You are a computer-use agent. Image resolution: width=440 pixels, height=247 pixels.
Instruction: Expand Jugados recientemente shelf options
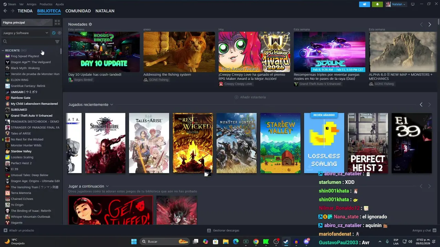pos(111,105)
